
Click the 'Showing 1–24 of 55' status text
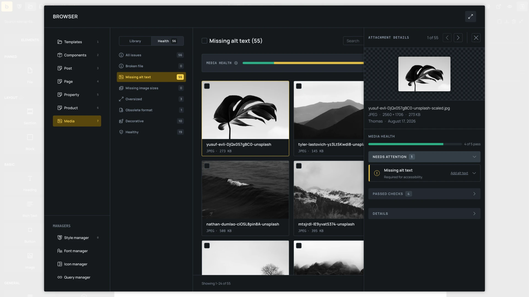pos(216,284)
